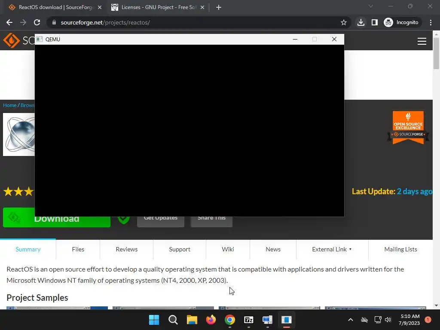Switch to the QEMU taskbar icon
Image resolution: width=440 pixels, height=330 pixels.
(287, 320)
